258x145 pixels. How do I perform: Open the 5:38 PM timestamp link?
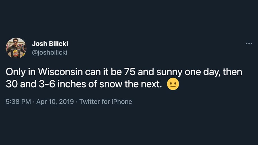point(18,101)
